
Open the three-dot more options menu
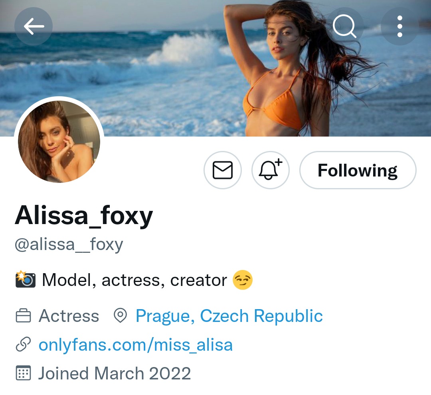click(x=399, y=26)
